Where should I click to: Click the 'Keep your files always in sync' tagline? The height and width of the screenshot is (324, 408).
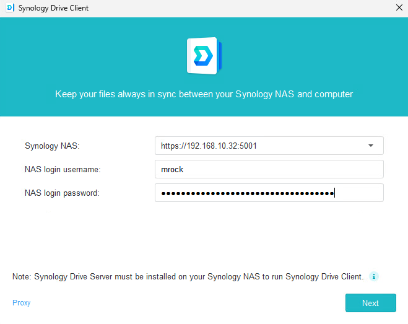[204, 94]
